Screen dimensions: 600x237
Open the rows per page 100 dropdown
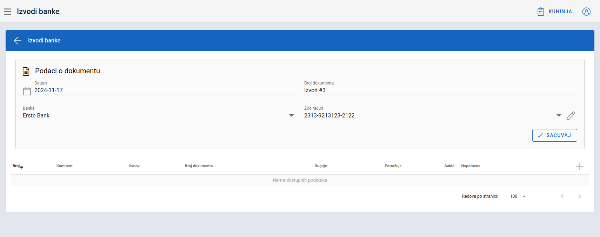point(519,196)
